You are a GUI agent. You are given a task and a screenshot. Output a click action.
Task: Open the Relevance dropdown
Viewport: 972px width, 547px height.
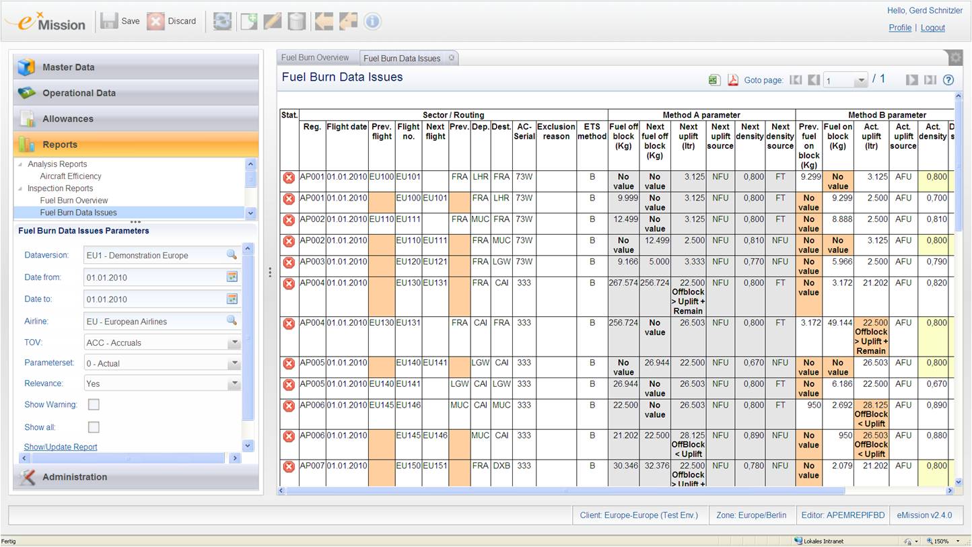click(x=234, y=384)
